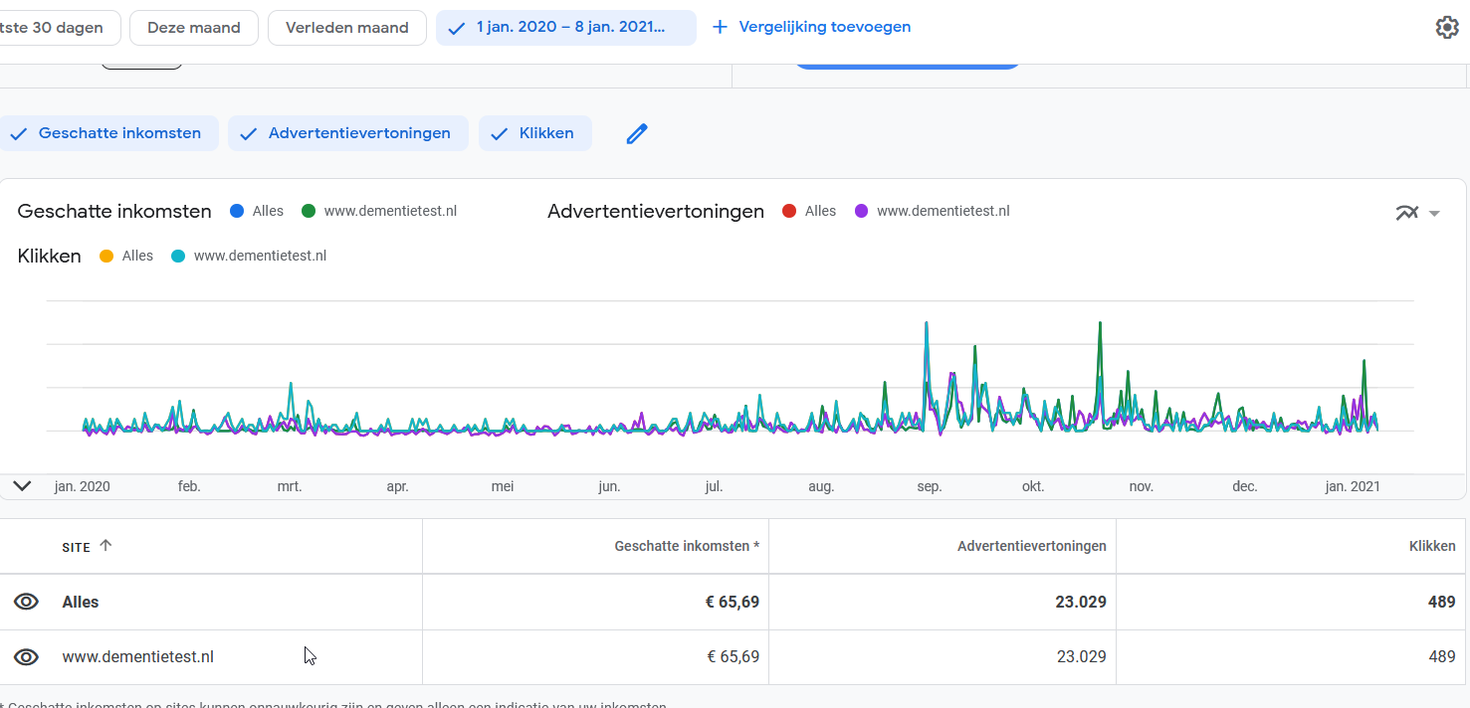
Task: Click the Klikken column header
Action: [x=1432, y=546]
